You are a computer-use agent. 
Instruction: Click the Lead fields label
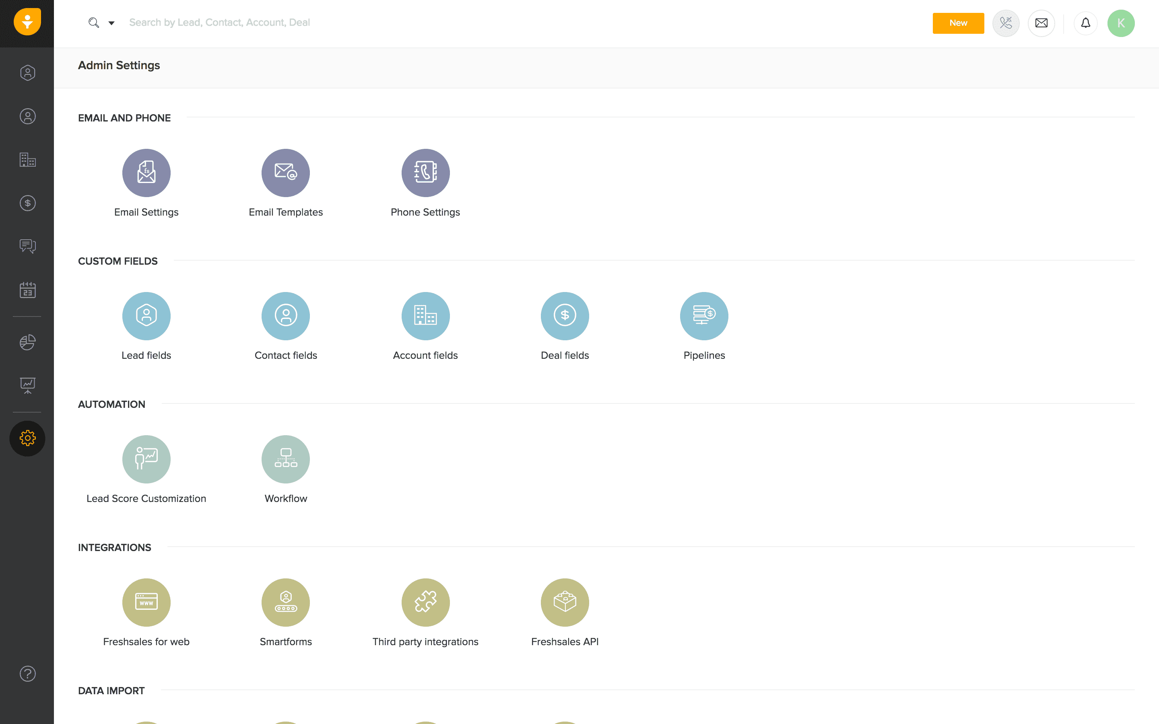pyautogui.click(x=146, y=355)
